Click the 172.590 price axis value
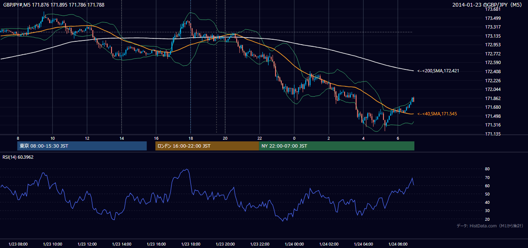This screenshot has width=528, height=248. 493,62
